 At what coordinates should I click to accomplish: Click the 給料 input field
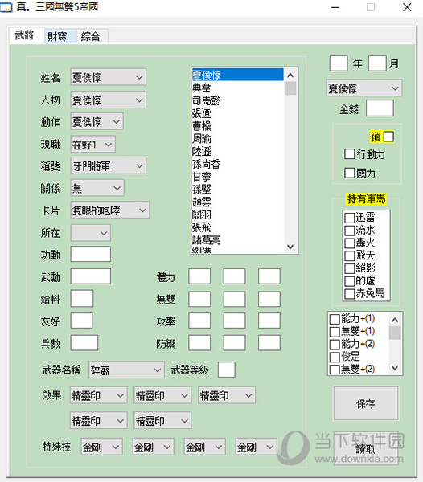(x=82, y=298)
